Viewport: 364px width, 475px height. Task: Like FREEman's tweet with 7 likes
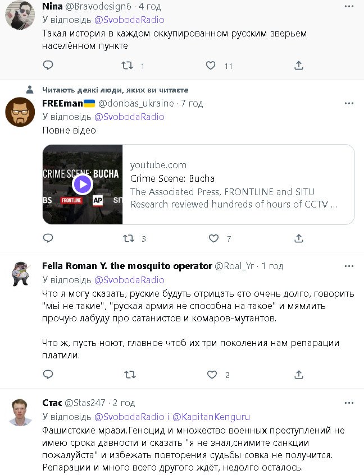213,238
